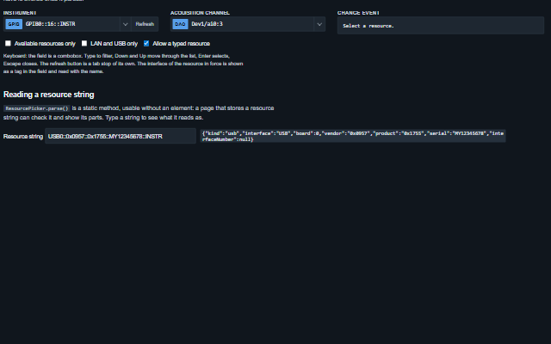Click the parsed JSON result output
The width and height of the screenshot is (551, 344).
(353, 136)
